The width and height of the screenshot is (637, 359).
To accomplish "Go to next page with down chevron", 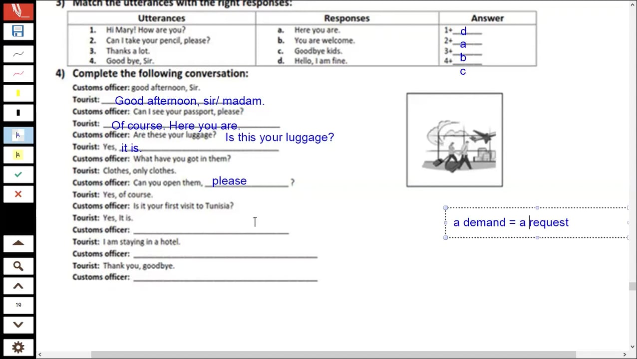I will click(x=18, y=325).
